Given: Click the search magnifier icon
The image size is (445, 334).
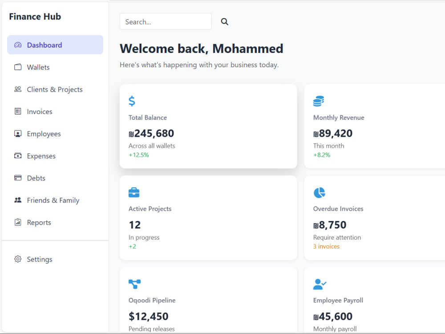Looking at the screenshot, I should (224, 21).
